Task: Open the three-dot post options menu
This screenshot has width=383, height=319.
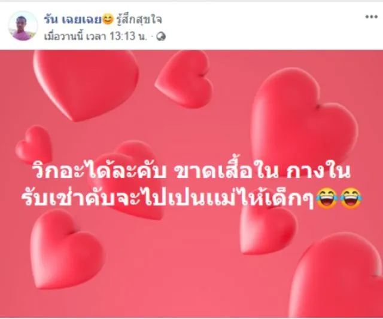Action: (x=371, y=17)
